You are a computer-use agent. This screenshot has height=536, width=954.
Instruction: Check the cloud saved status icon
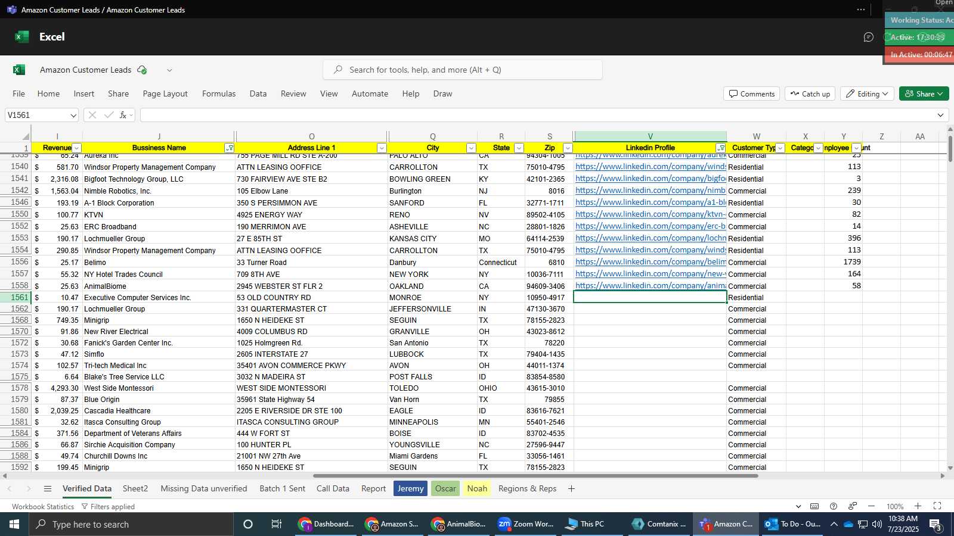[x=142, y=70]
